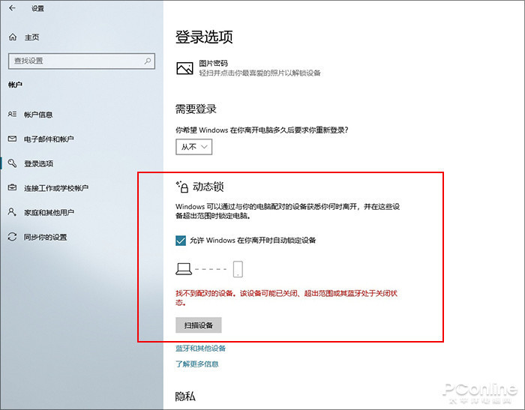525x410 pixels.
Task: Click the red 找不到配对的设备 error message
Action: click(x=286, y=298)
